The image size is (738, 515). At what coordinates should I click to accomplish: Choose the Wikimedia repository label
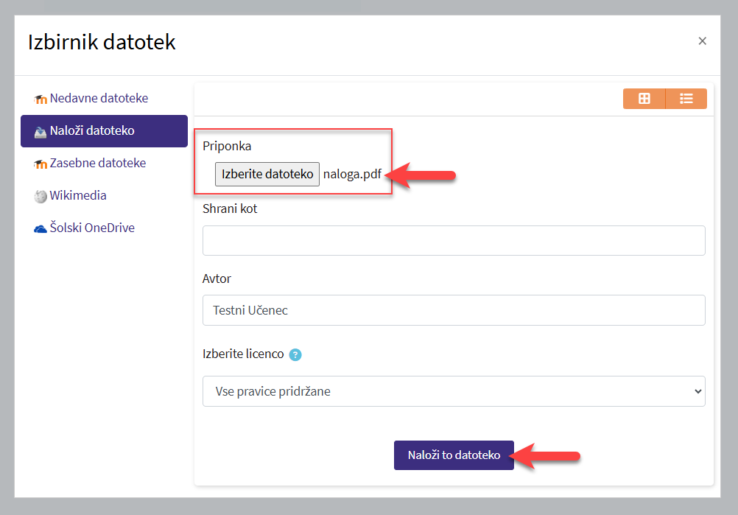78,195
